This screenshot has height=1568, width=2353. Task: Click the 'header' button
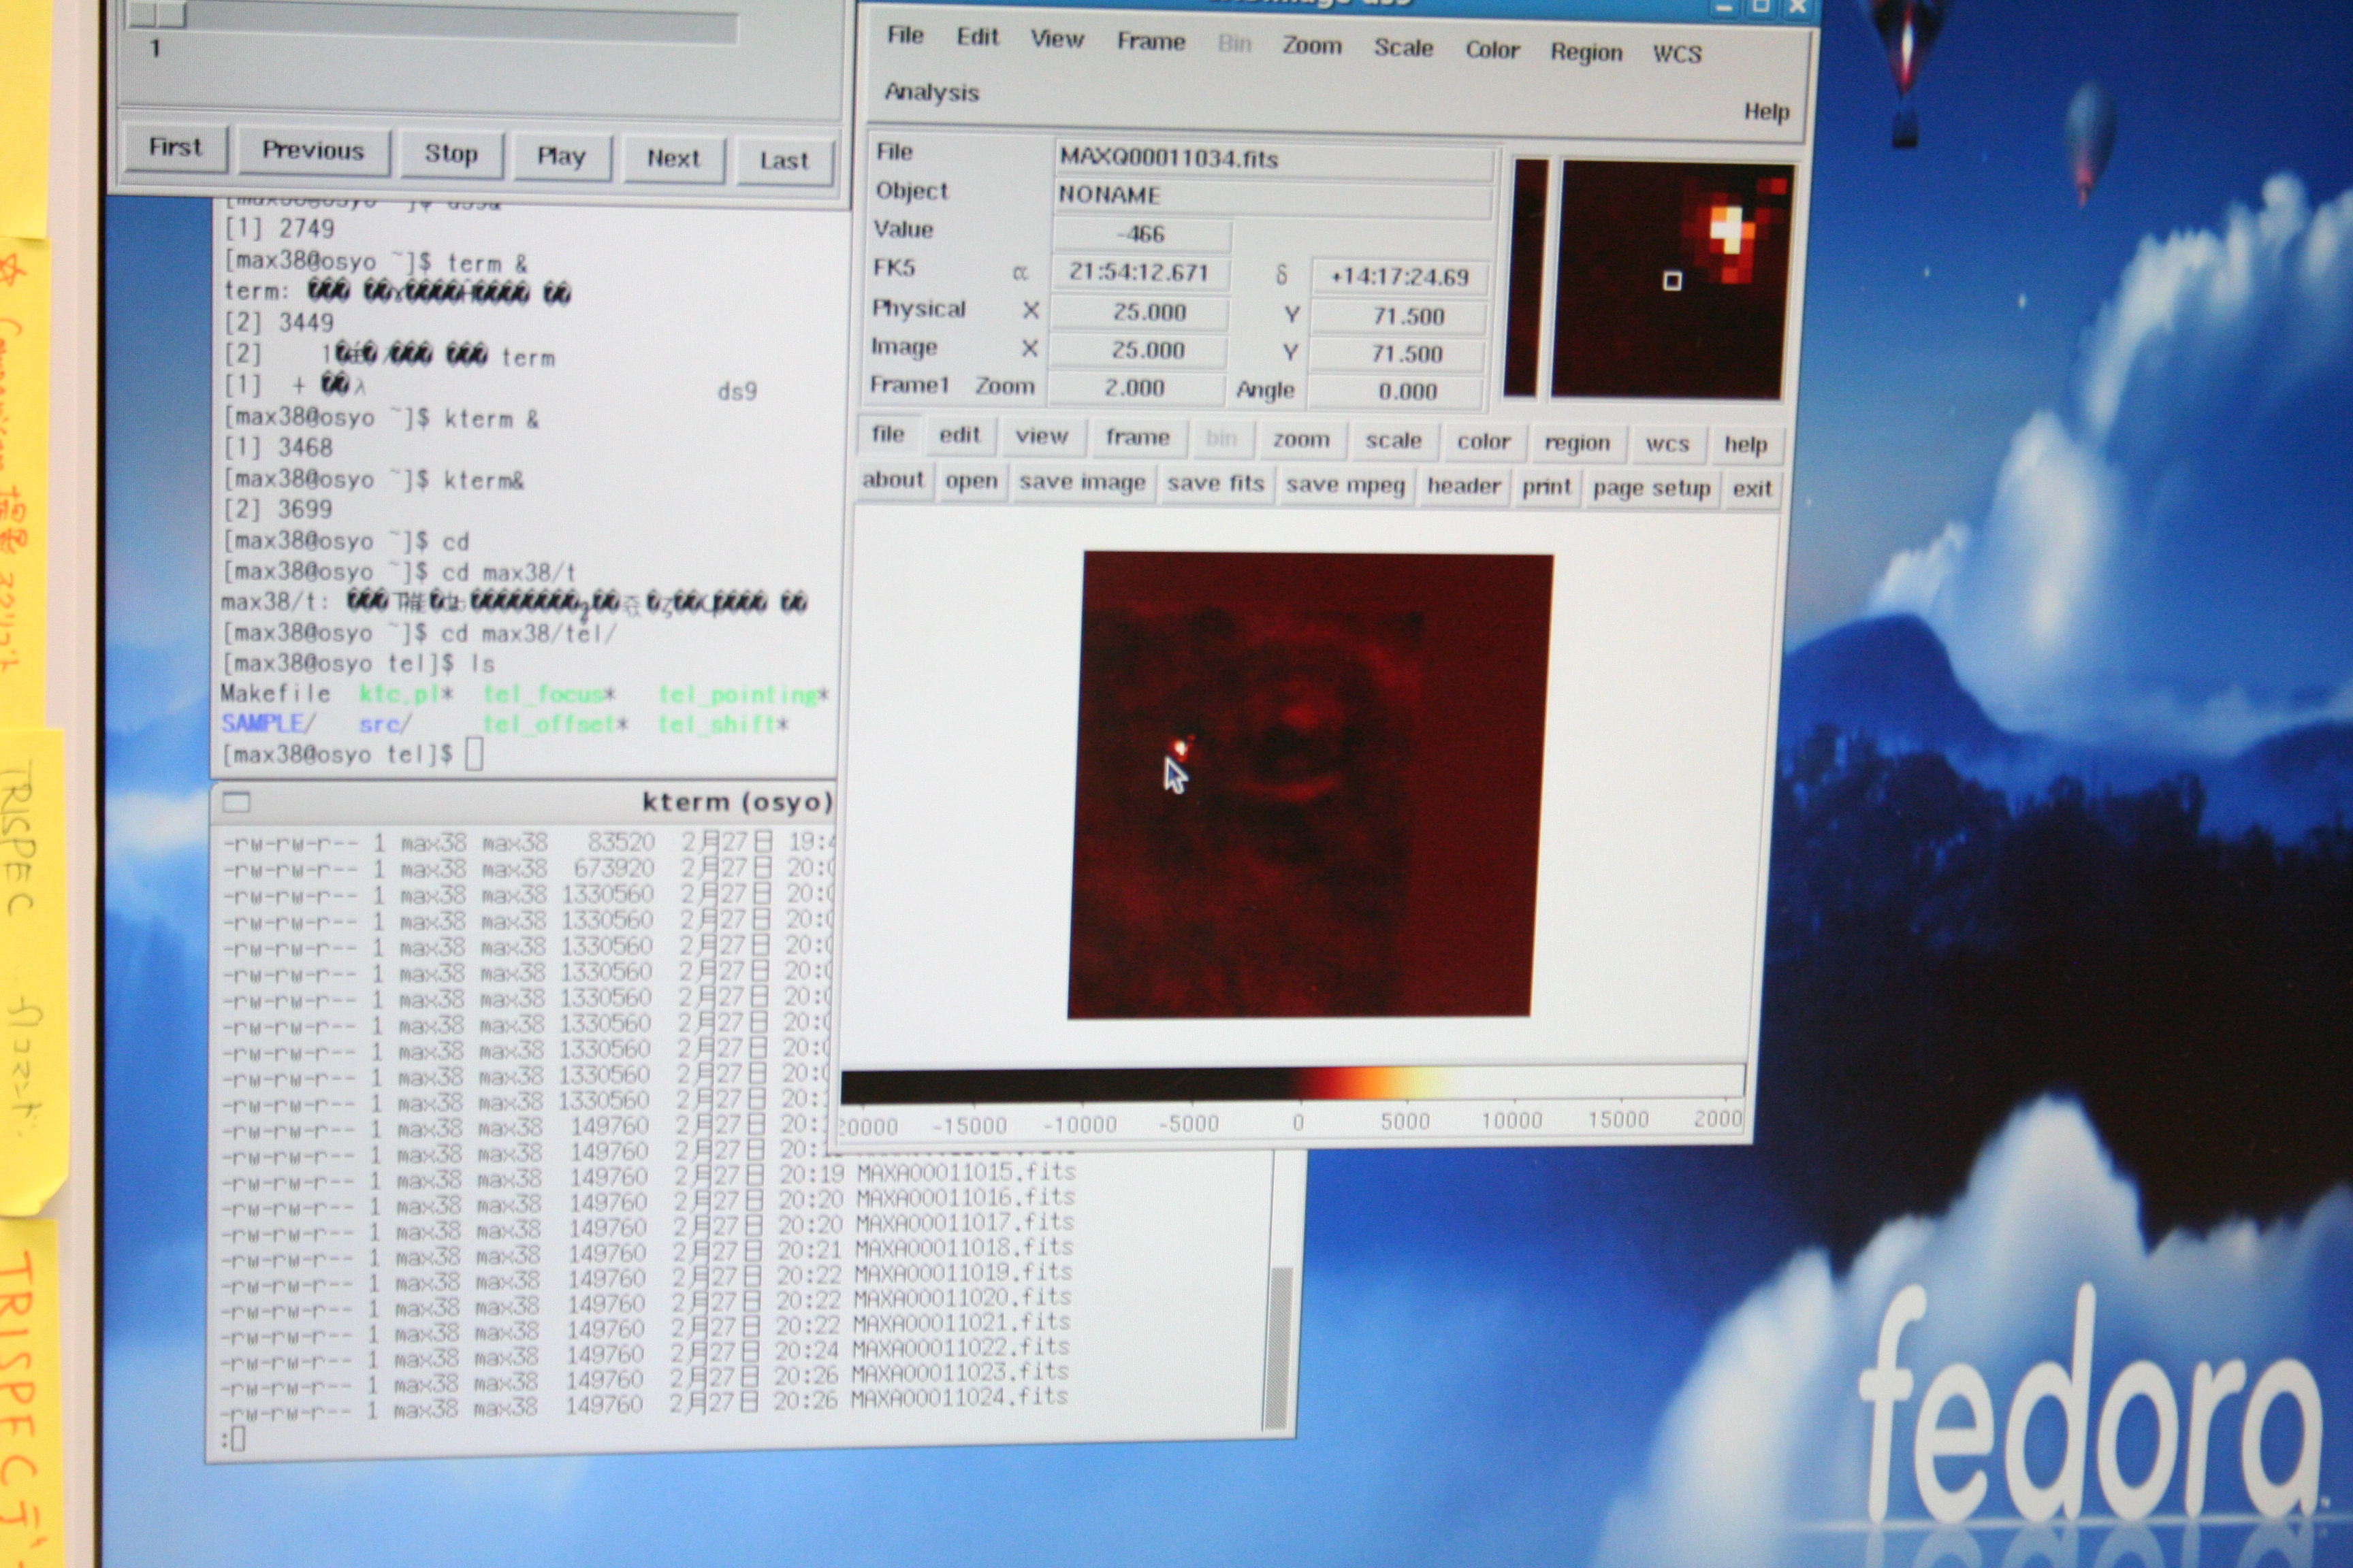[1464, 487]
